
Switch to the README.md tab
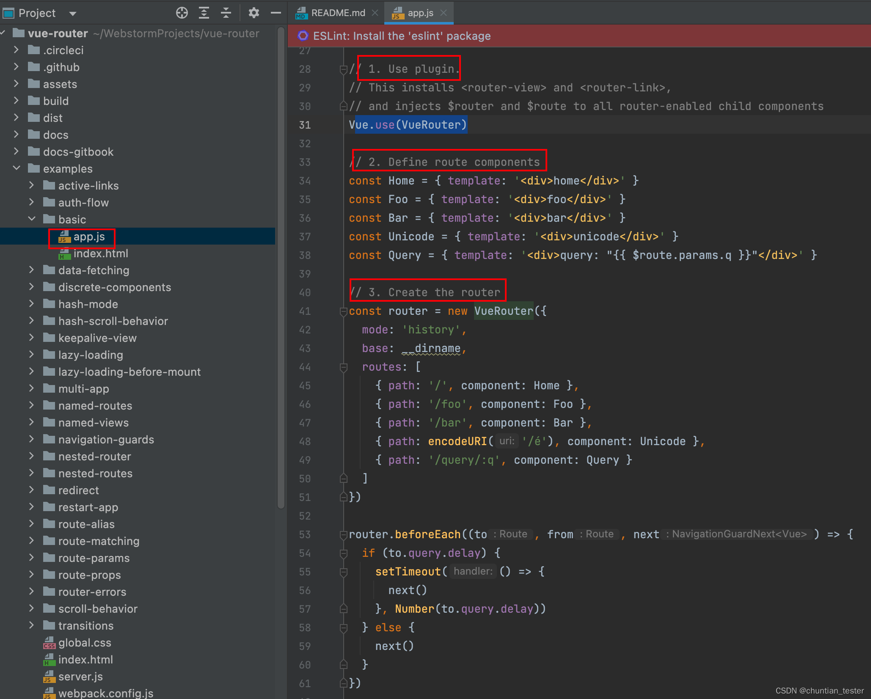pos(336,13)
